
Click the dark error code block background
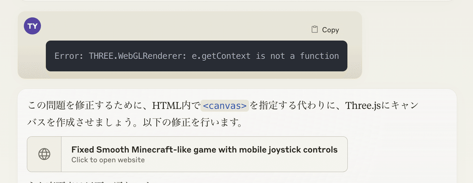196,56
